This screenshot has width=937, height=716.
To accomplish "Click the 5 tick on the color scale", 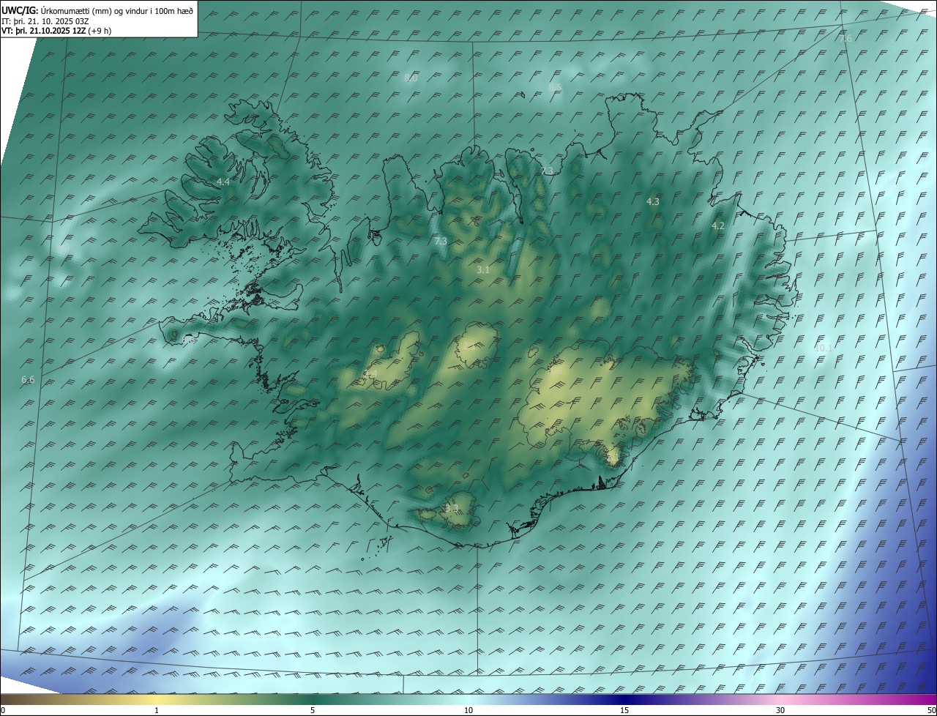I will pos(313,711).
